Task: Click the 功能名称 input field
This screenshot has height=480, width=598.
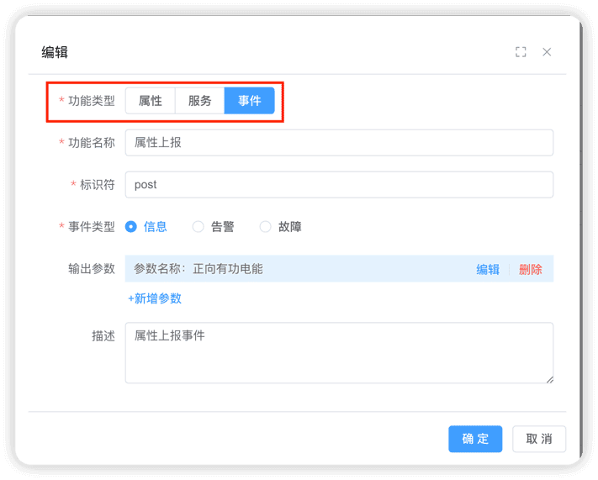Action: pyautogui.click(x=339, y=143)
